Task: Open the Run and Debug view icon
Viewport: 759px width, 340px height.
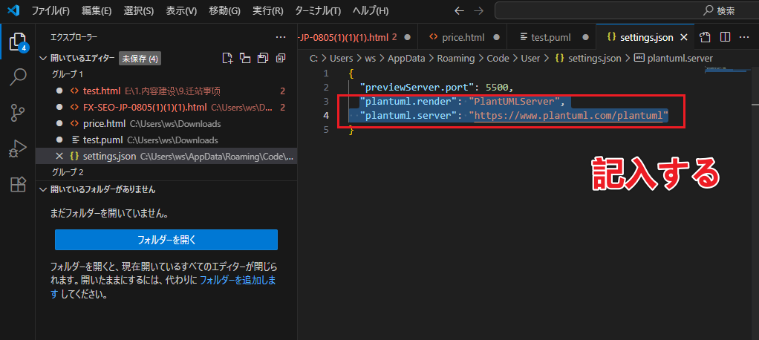Action: coord(17,148)
